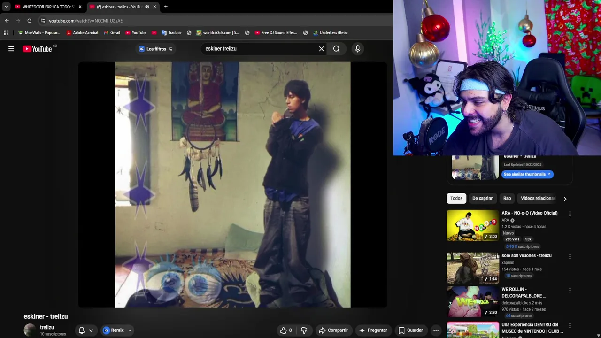Open the worldcia3ds.com bookmark
The image size is (601, 338).
(x=218, y=33)
